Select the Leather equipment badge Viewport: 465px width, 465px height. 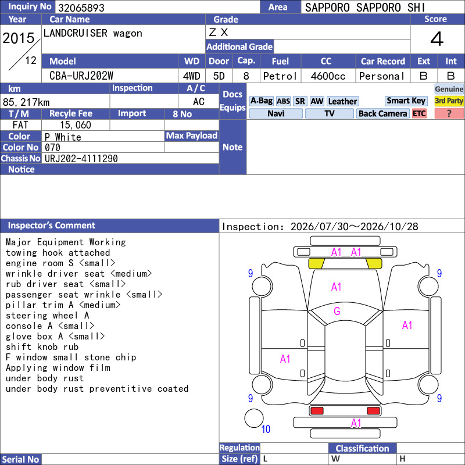(342, 101)
